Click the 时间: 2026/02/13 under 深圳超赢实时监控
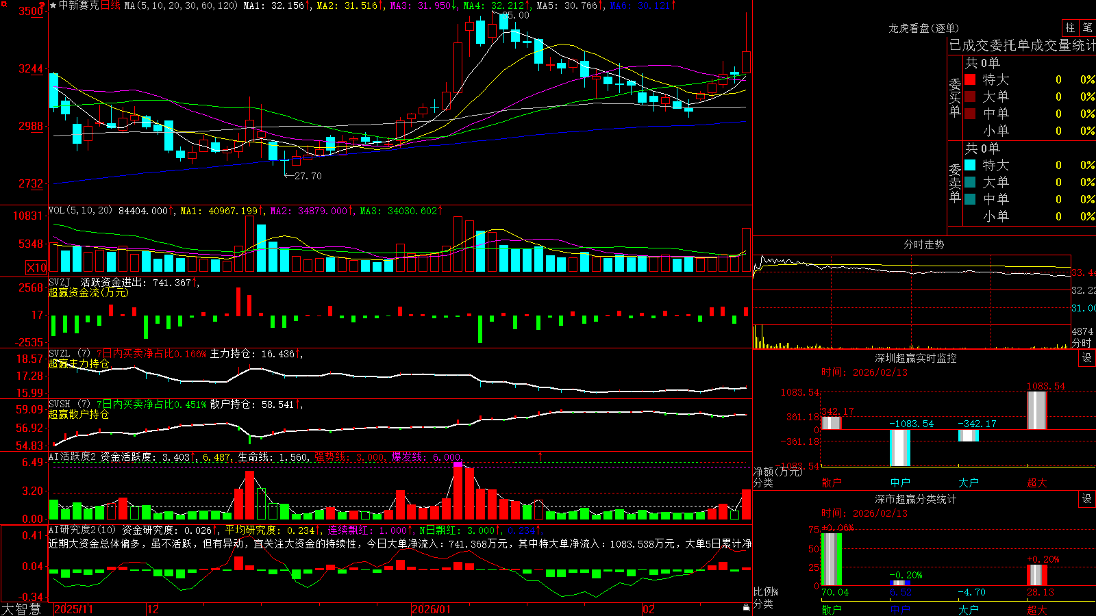This screenshot has width=1096, height=616. (864, 372)
